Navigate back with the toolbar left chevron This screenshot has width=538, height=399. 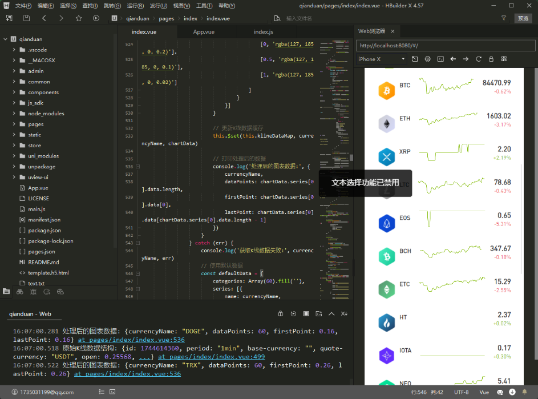point(44,18)
